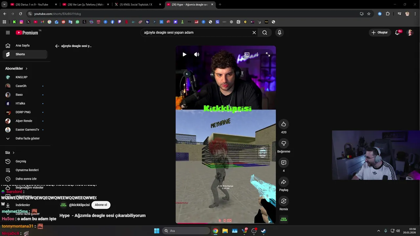This screenshot has height=236, width=420.
Task: Share the Short via Paylaş
Action: [284, 182]
